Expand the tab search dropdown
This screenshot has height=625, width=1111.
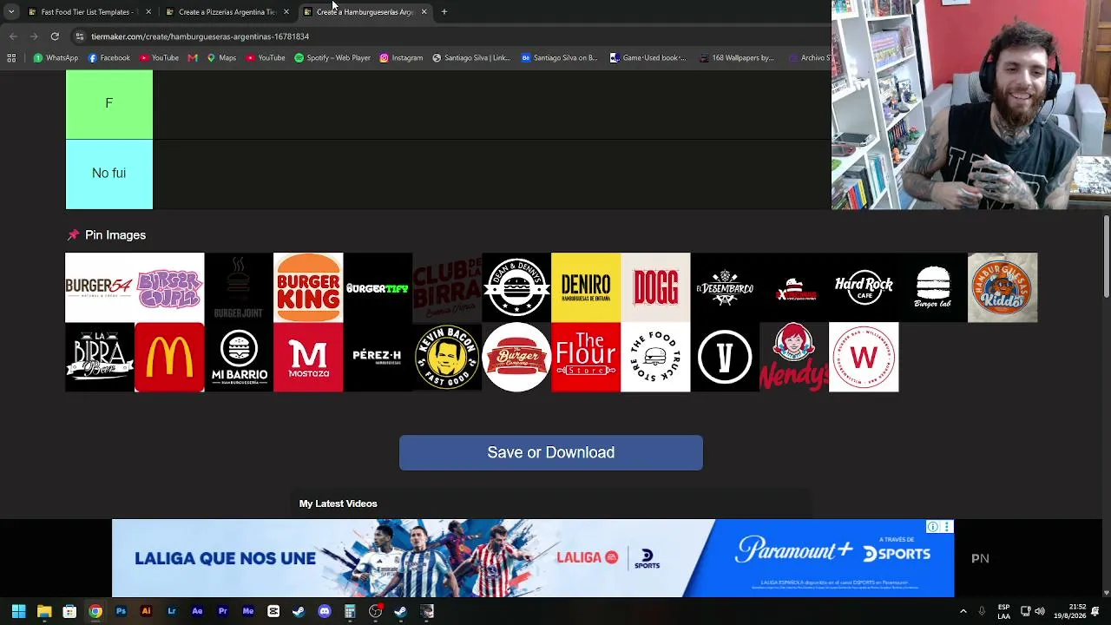(11, 12)
